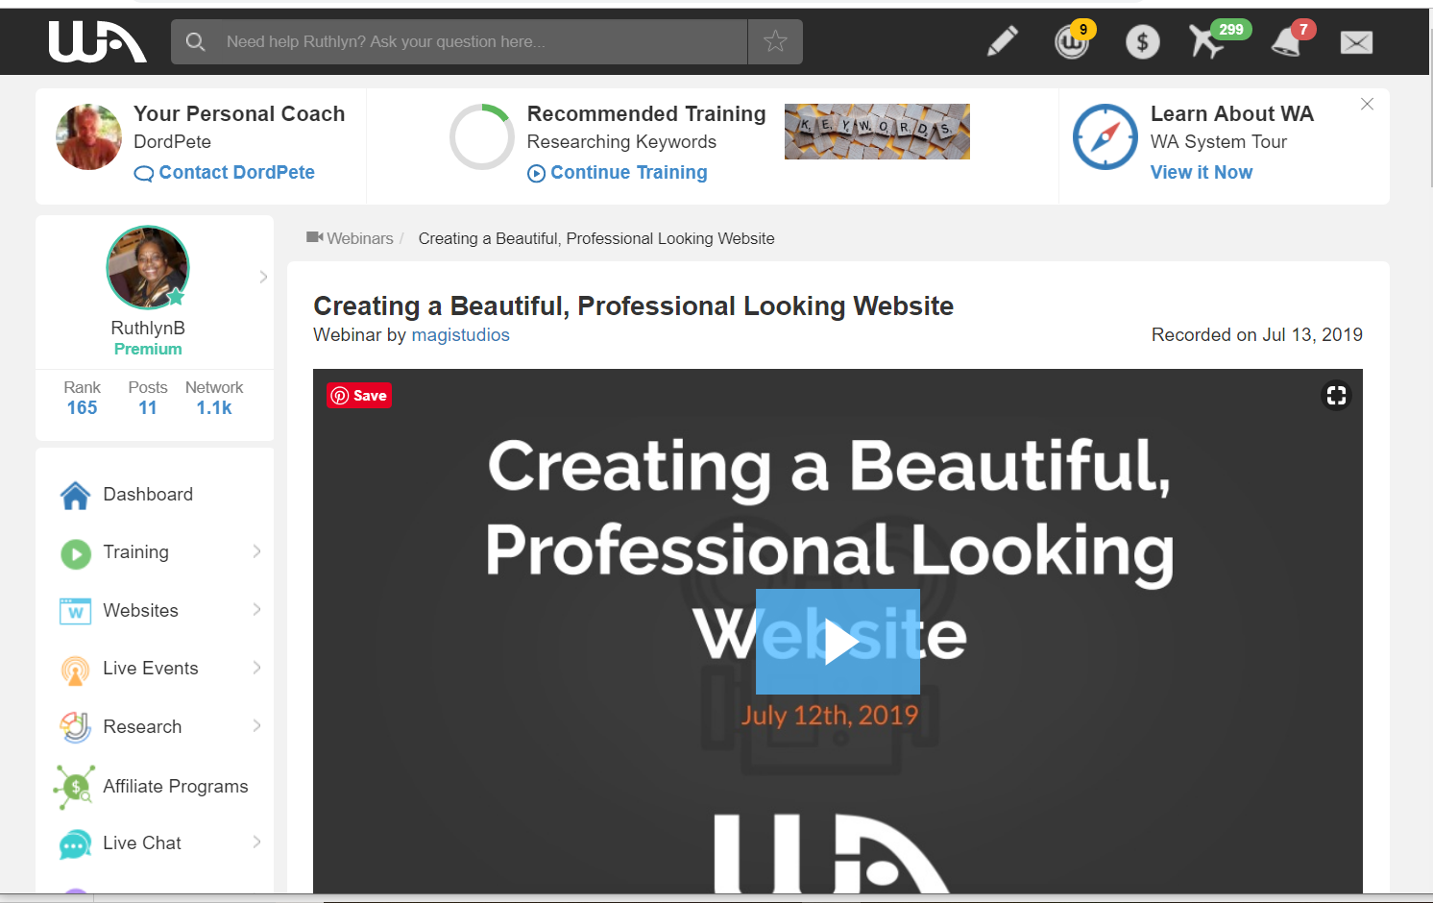Click the video fullscreen icon

1336,395
